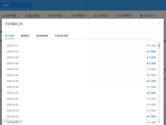Select the 2022-07-01 date row
166x125 pixels.
tap(81, 105)
